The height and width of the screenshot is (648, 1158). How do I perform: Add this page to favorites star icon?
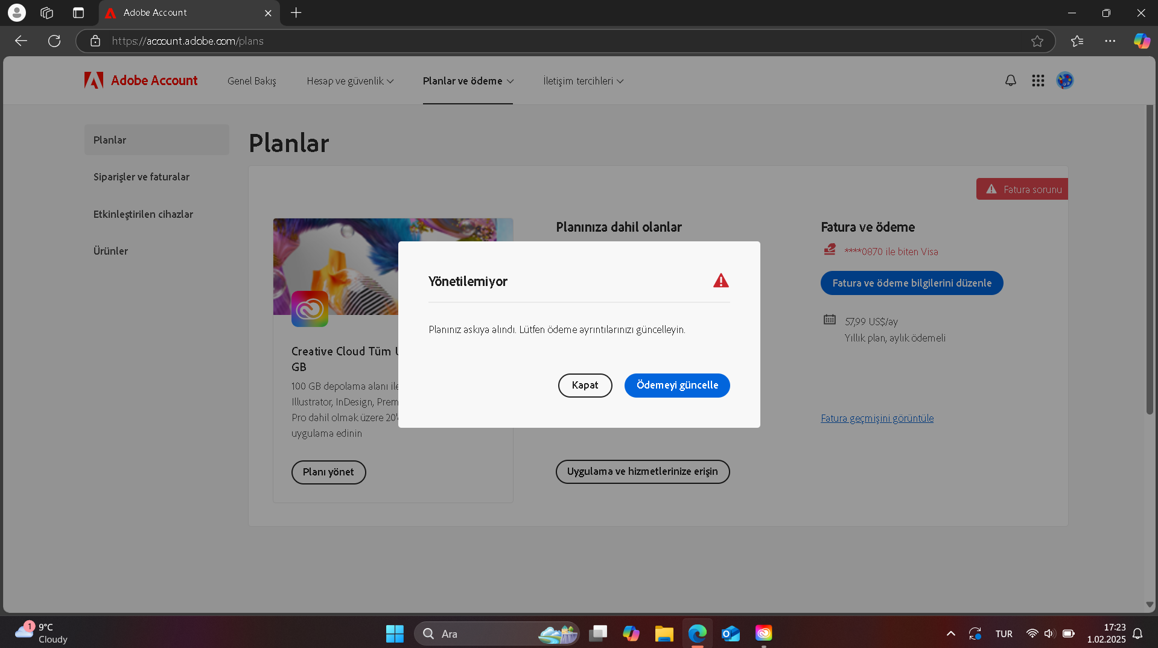1037,41
